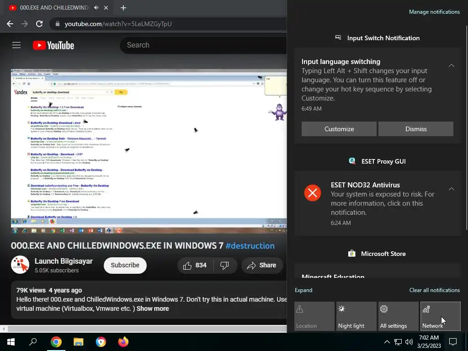Open the ESET NOD32 Antivirus notification
This screenshot has width=468, height=351.
coord(378,203)
